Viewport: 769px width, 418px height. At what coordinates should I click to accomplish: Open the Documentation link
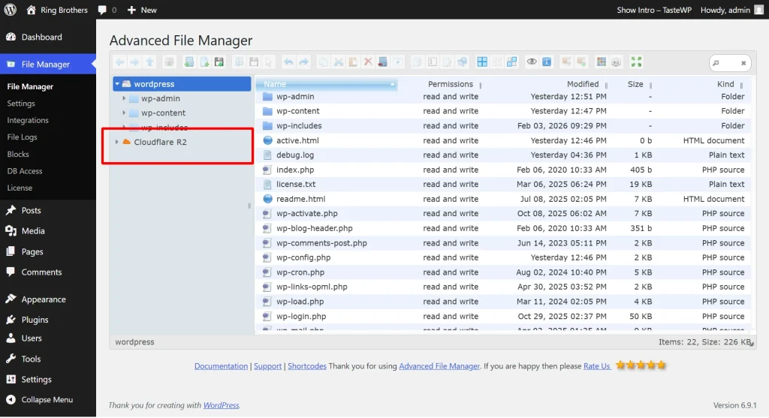point(221,366)
